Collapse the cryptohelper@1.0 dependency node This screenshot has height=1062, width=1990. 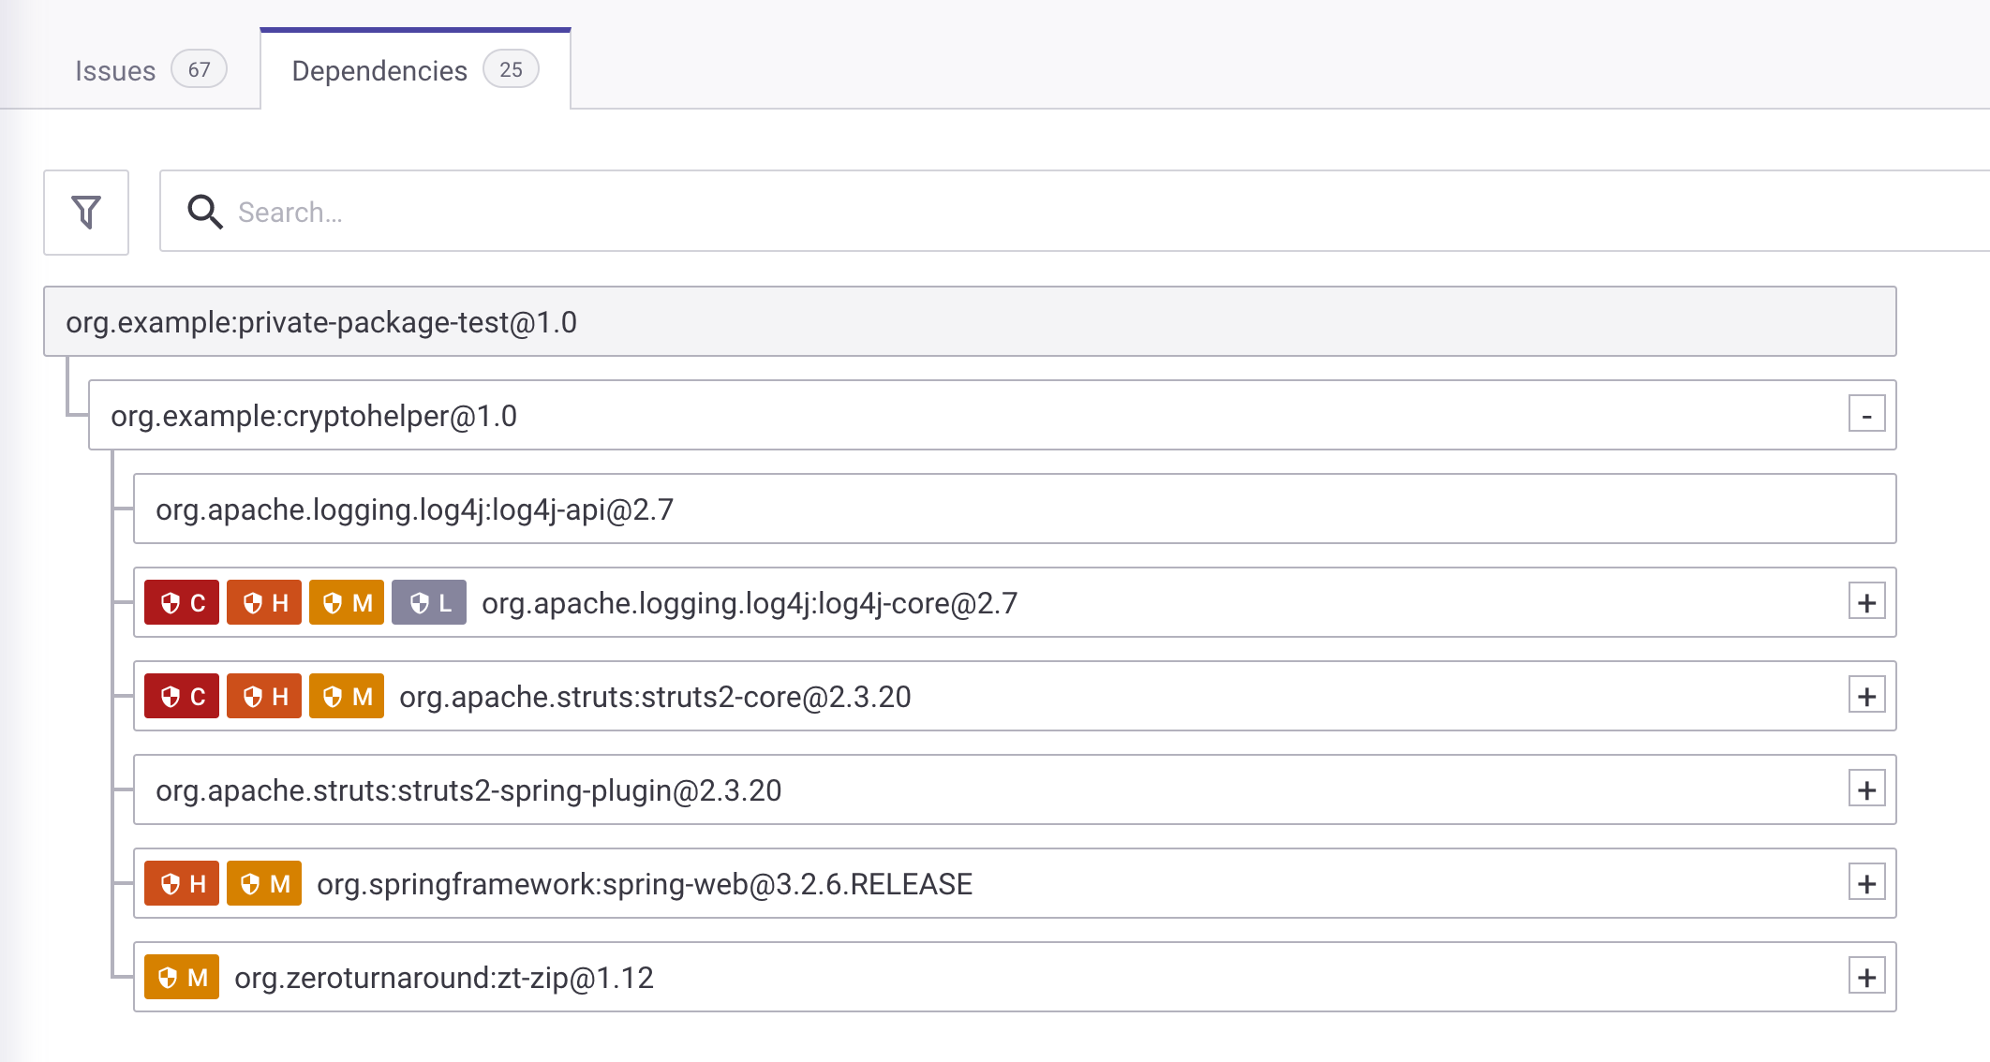(1866, 415)
